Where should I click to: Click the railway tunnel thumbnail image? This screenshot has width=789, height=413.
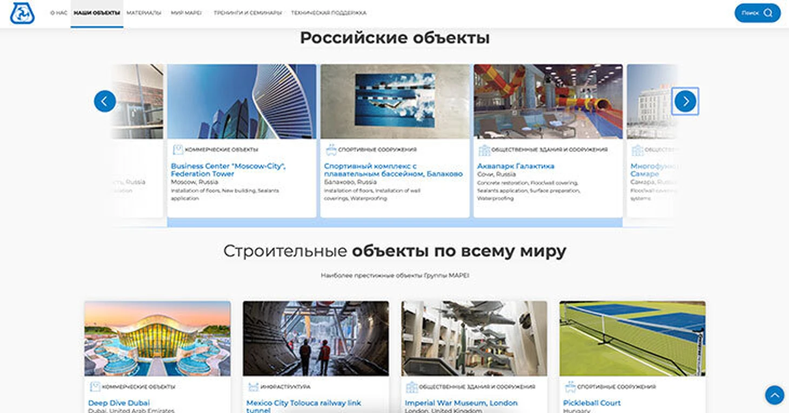316,338
